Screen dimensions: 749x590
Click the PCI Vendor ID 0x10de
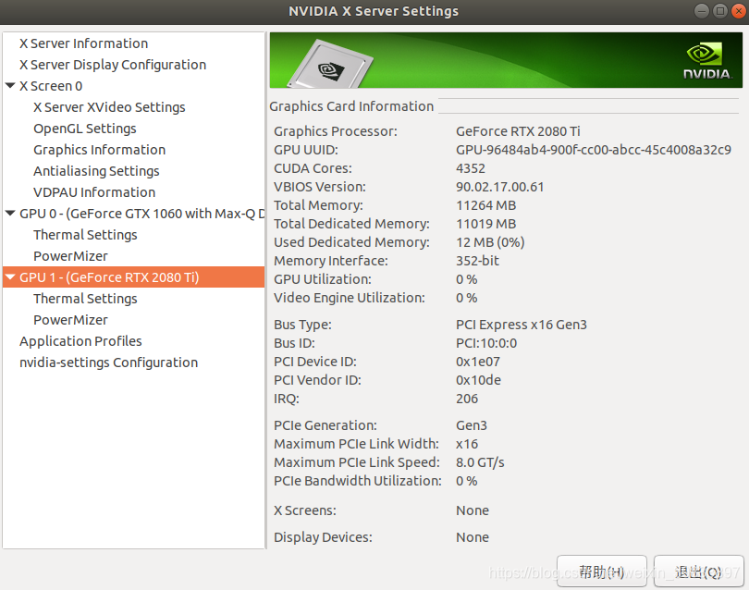tap(478, 380)
